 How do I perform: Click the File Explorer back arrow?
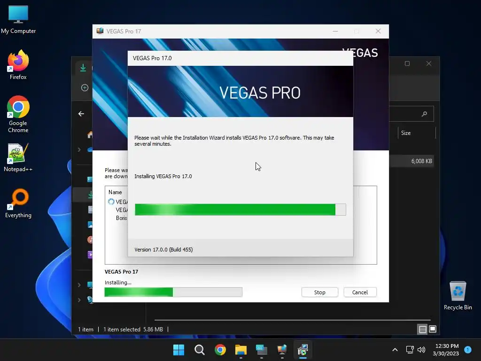(81, 114)
